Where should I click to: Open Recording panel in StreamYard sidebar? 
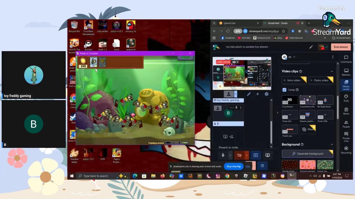[x=346, y=150]
